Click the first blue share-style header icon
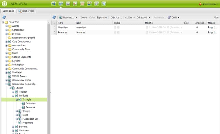This screenshot has height=134, width=220. tap(54, 4)
